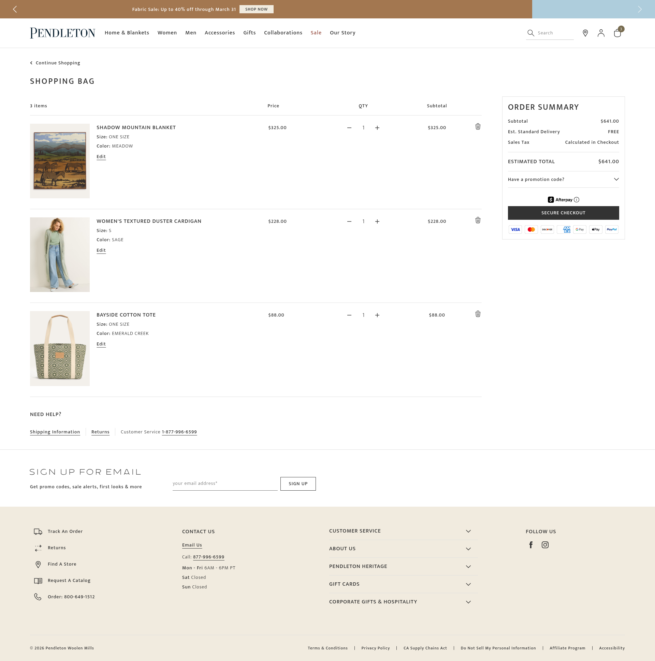
Task: Open Pendleton's Facebook page icon
Action: [530, 545]
